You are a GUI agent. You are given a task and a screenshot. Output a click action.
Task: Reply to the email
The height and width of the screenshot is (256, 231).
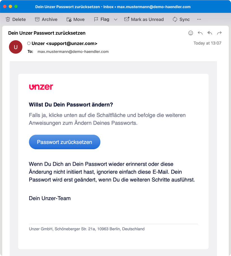(x=200, y=33)
